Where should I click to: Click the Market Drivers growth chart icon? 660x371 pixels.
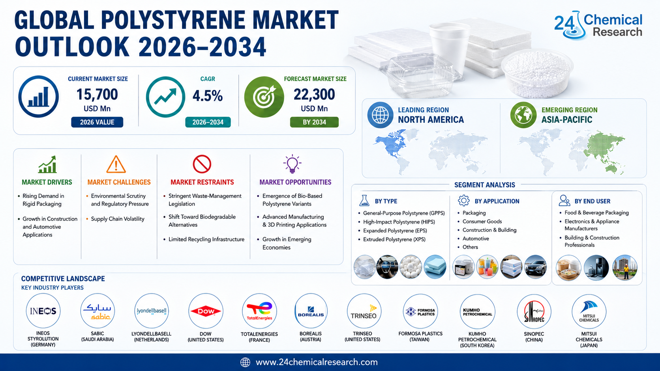click(47, 164)
